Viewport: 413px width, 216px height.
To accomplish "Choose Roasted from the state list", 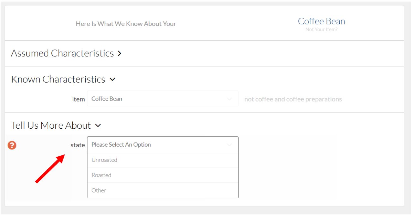I will pyautogui.click(x=163, y=175).
